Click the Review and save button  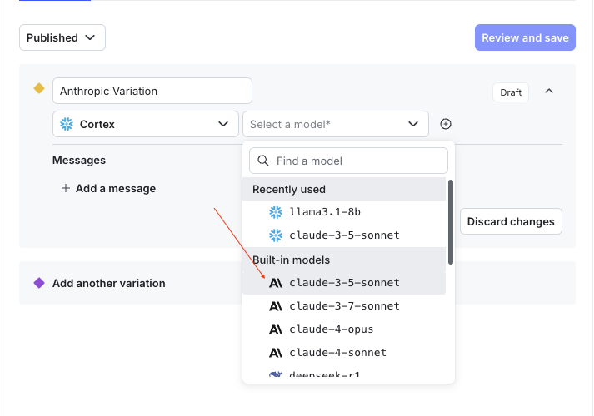(x=525, y=37)
